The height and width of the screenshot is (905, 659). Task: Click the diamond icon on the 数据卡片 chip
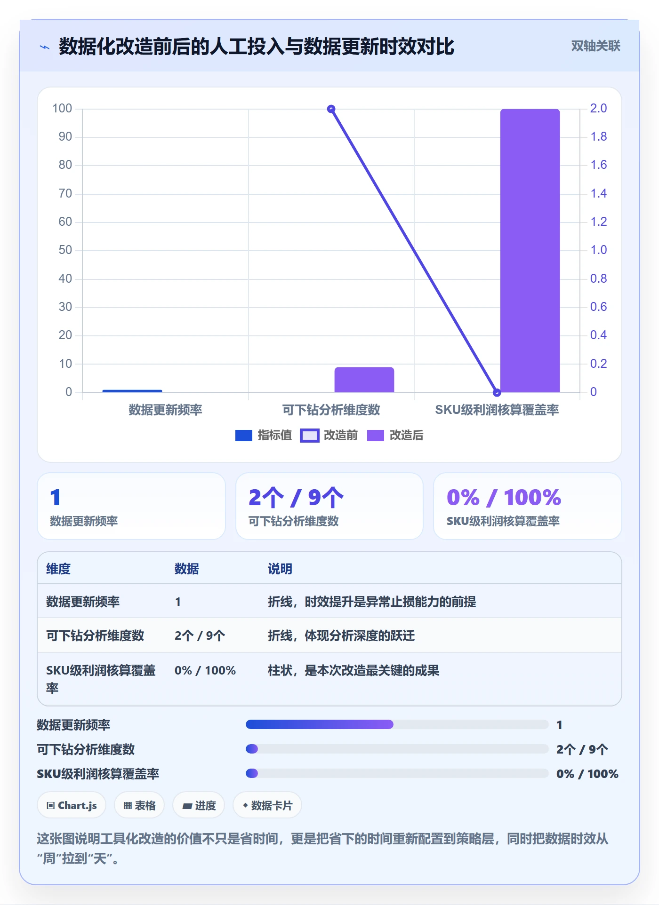pos(245,805)
